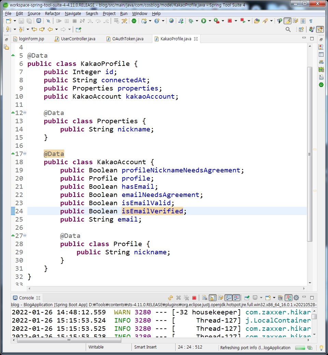Click the red Terminate console icon
This screenshot has height=355, width=328.
point(194,298)
